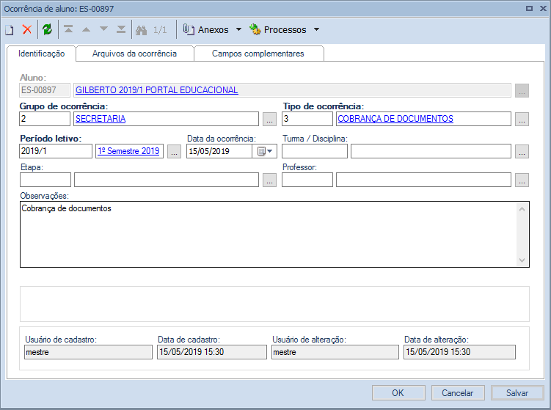This screenshot has height=410, width=551.
Task: Click the Turma / Disciplina code field
Action: [x=315, y=151]
